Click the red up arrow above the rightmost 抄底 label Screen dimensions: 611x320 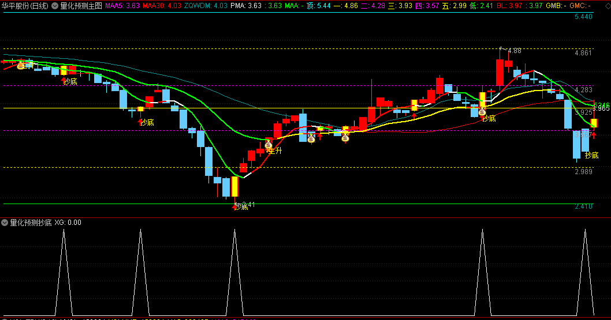point(594,135)
